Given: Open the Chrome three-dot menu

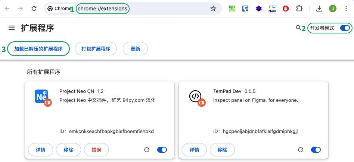Looking at the screenshot, I should pyautogui.click(x=346, y=9).
